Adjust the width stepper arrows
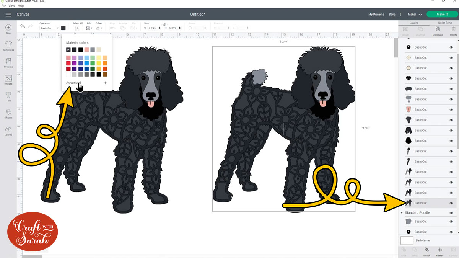The width and height of the screenshot is (459, 258). point(160,28)
